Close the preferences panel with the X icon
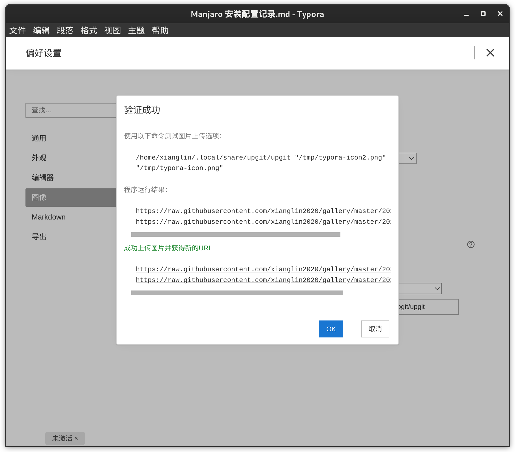515x452 pixels. tap(490, 53)
